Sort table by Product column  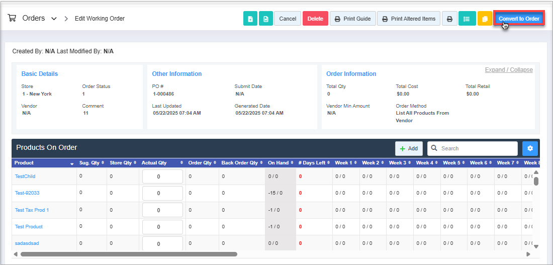point(44,162)
